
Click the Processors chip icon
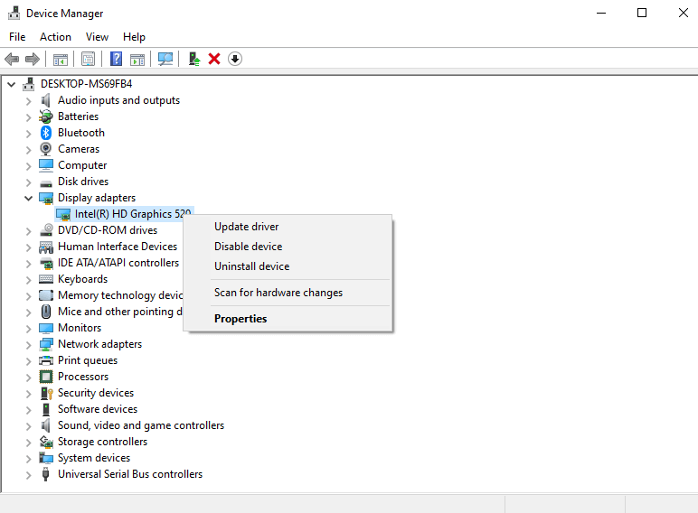(x=46, y=377)
